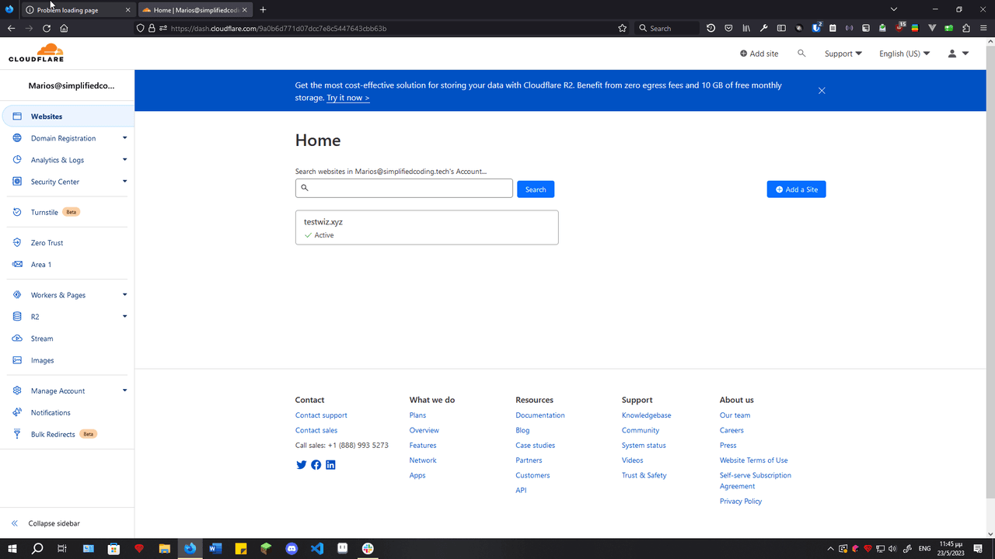
Task: Open the English (US) language dropdown
Action: 904,54
